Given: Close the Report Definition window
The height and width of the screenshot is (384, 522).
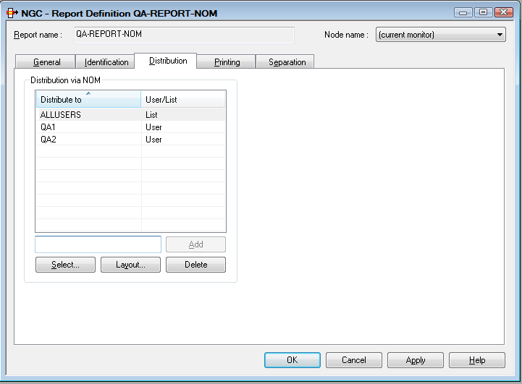Looking at the screenshot, I should (x=504, y=12).
